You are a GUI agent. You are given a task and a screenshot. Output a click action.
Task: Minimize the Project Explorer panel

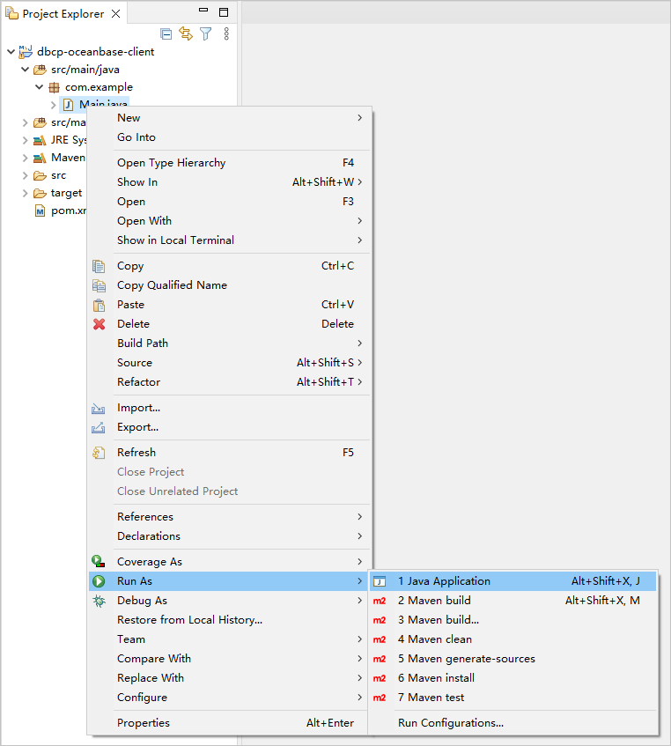(203, 12)
